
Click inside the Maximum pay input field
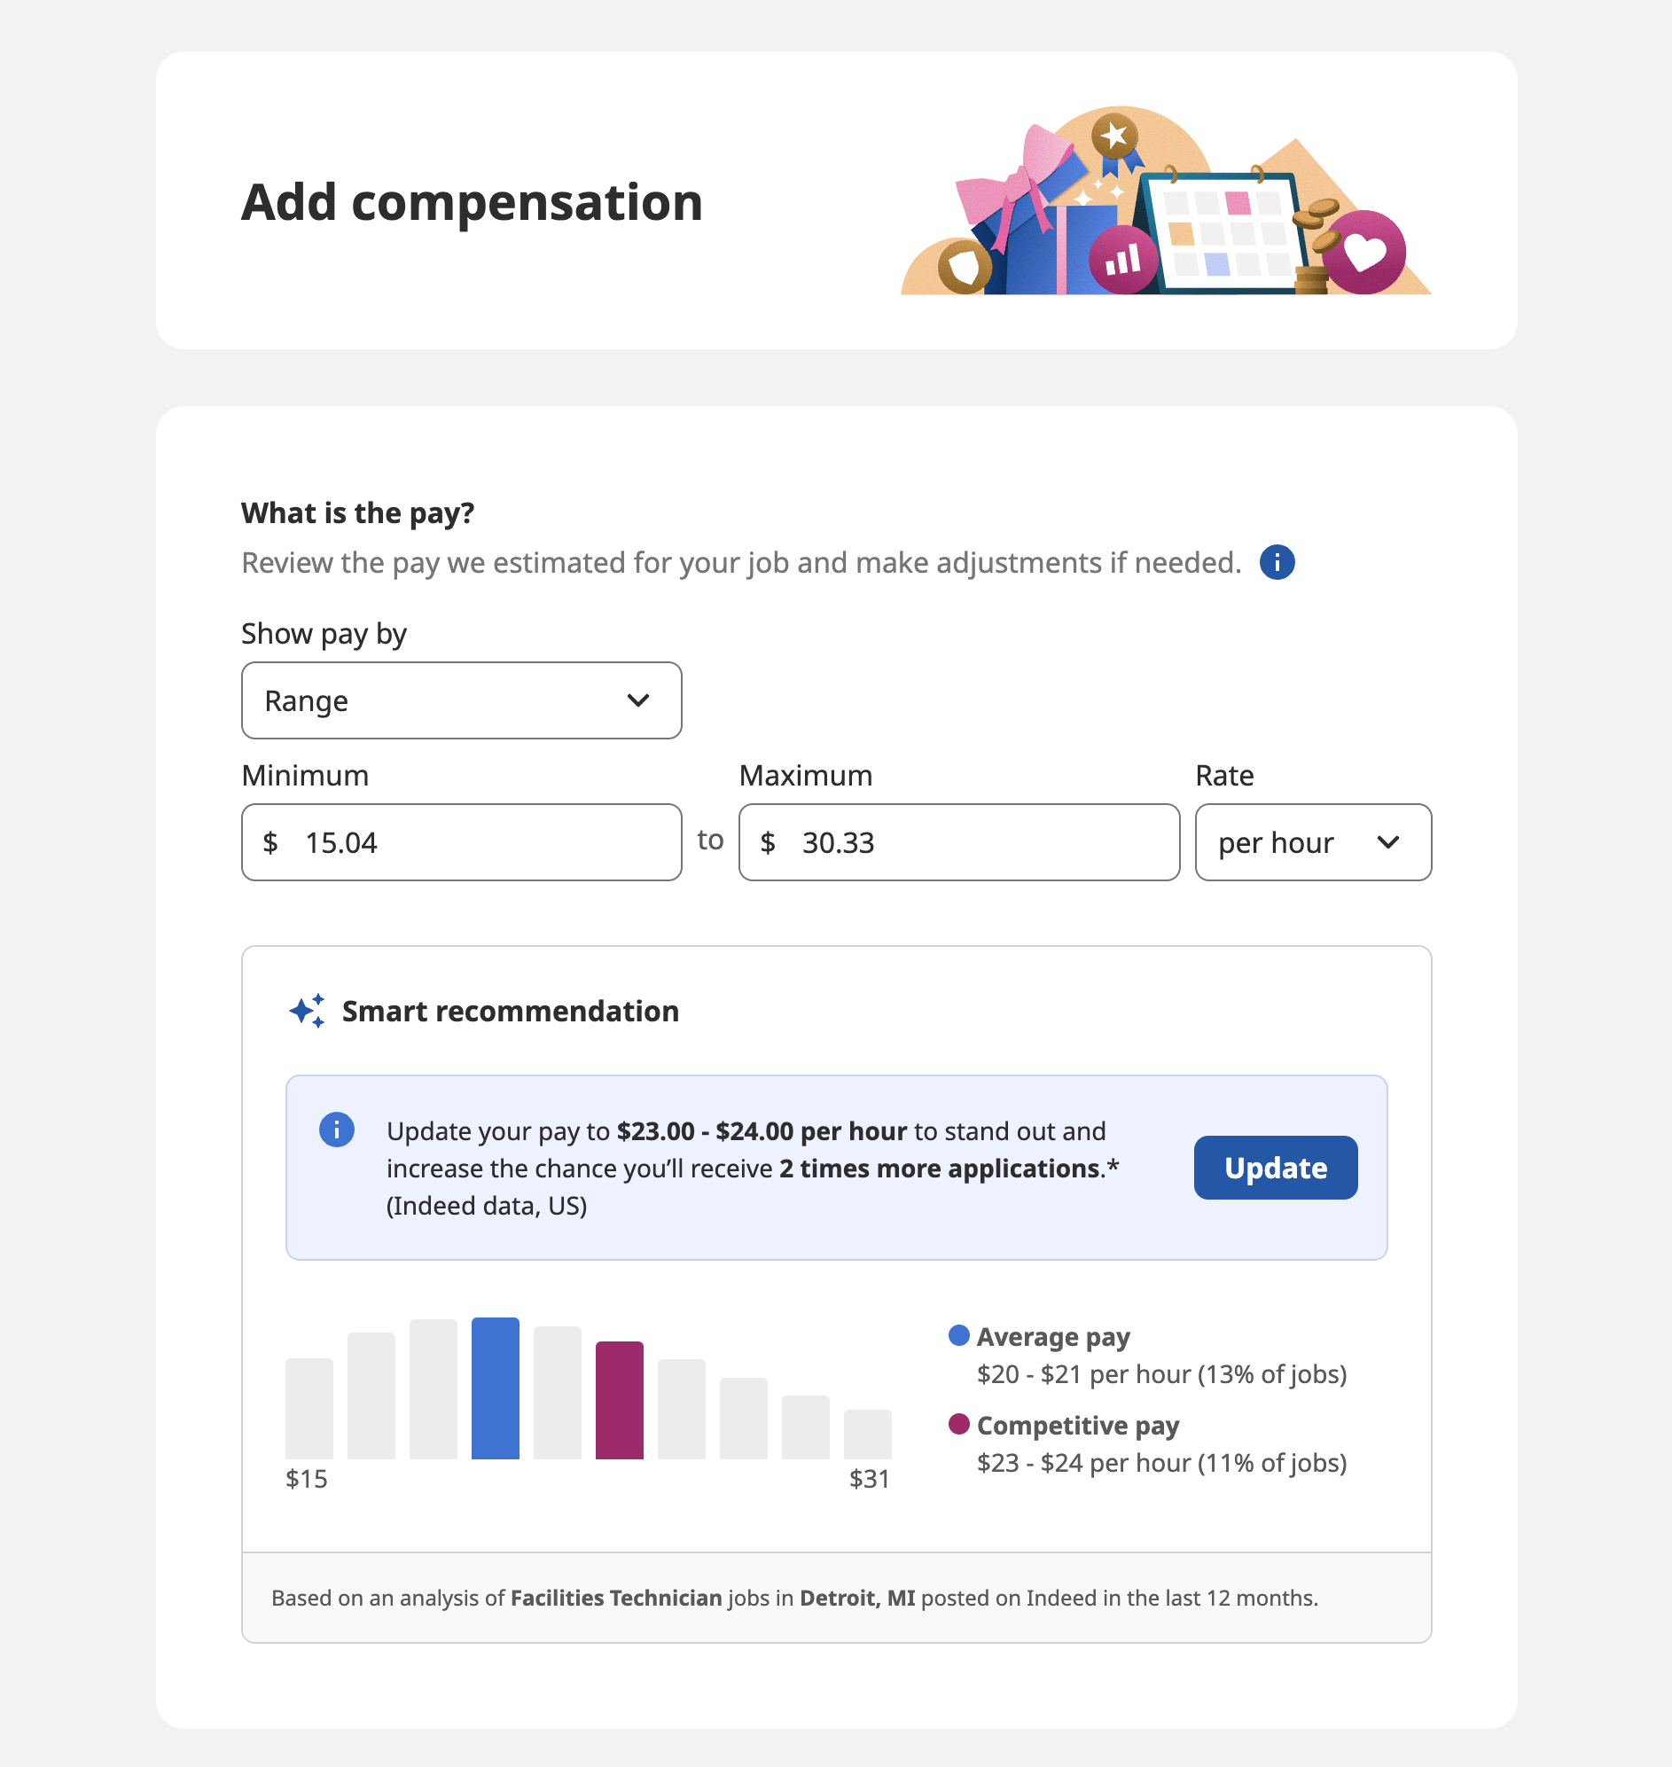[958, 842]
